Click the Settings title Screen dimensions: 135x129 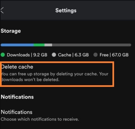(x=66, y=10)
